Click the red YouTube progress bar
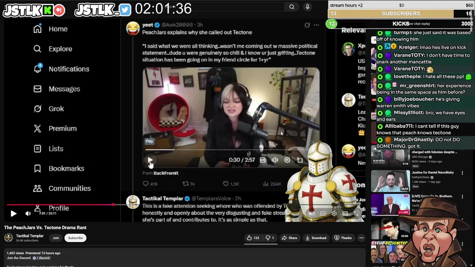Viewport: 475px width, 267px height. point(60,204)
